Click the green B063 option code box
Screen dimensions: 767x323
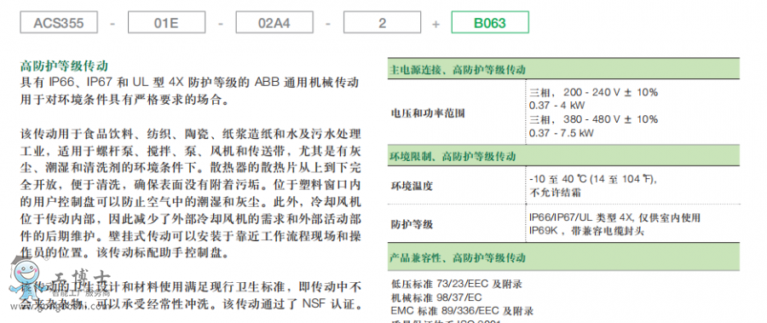click(490, 22)
